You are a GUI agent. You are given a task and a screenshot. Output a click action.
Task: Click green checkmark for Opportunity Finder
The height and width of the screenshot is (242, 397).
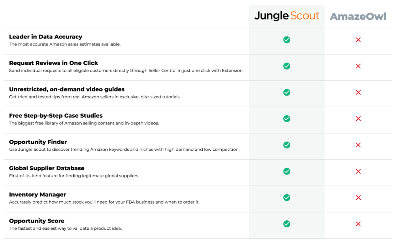click(287, 145)
